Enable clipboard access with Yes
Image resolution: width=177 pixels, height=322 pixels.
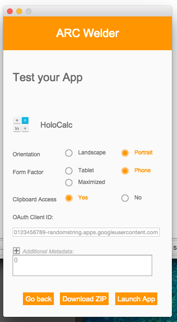click(x=69, y=198)
